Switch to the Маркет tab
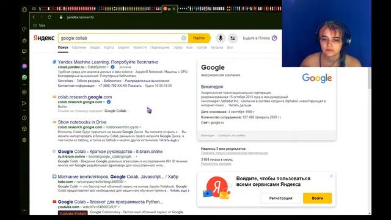This screenshot has height=220, width=391. pos(123,48)
